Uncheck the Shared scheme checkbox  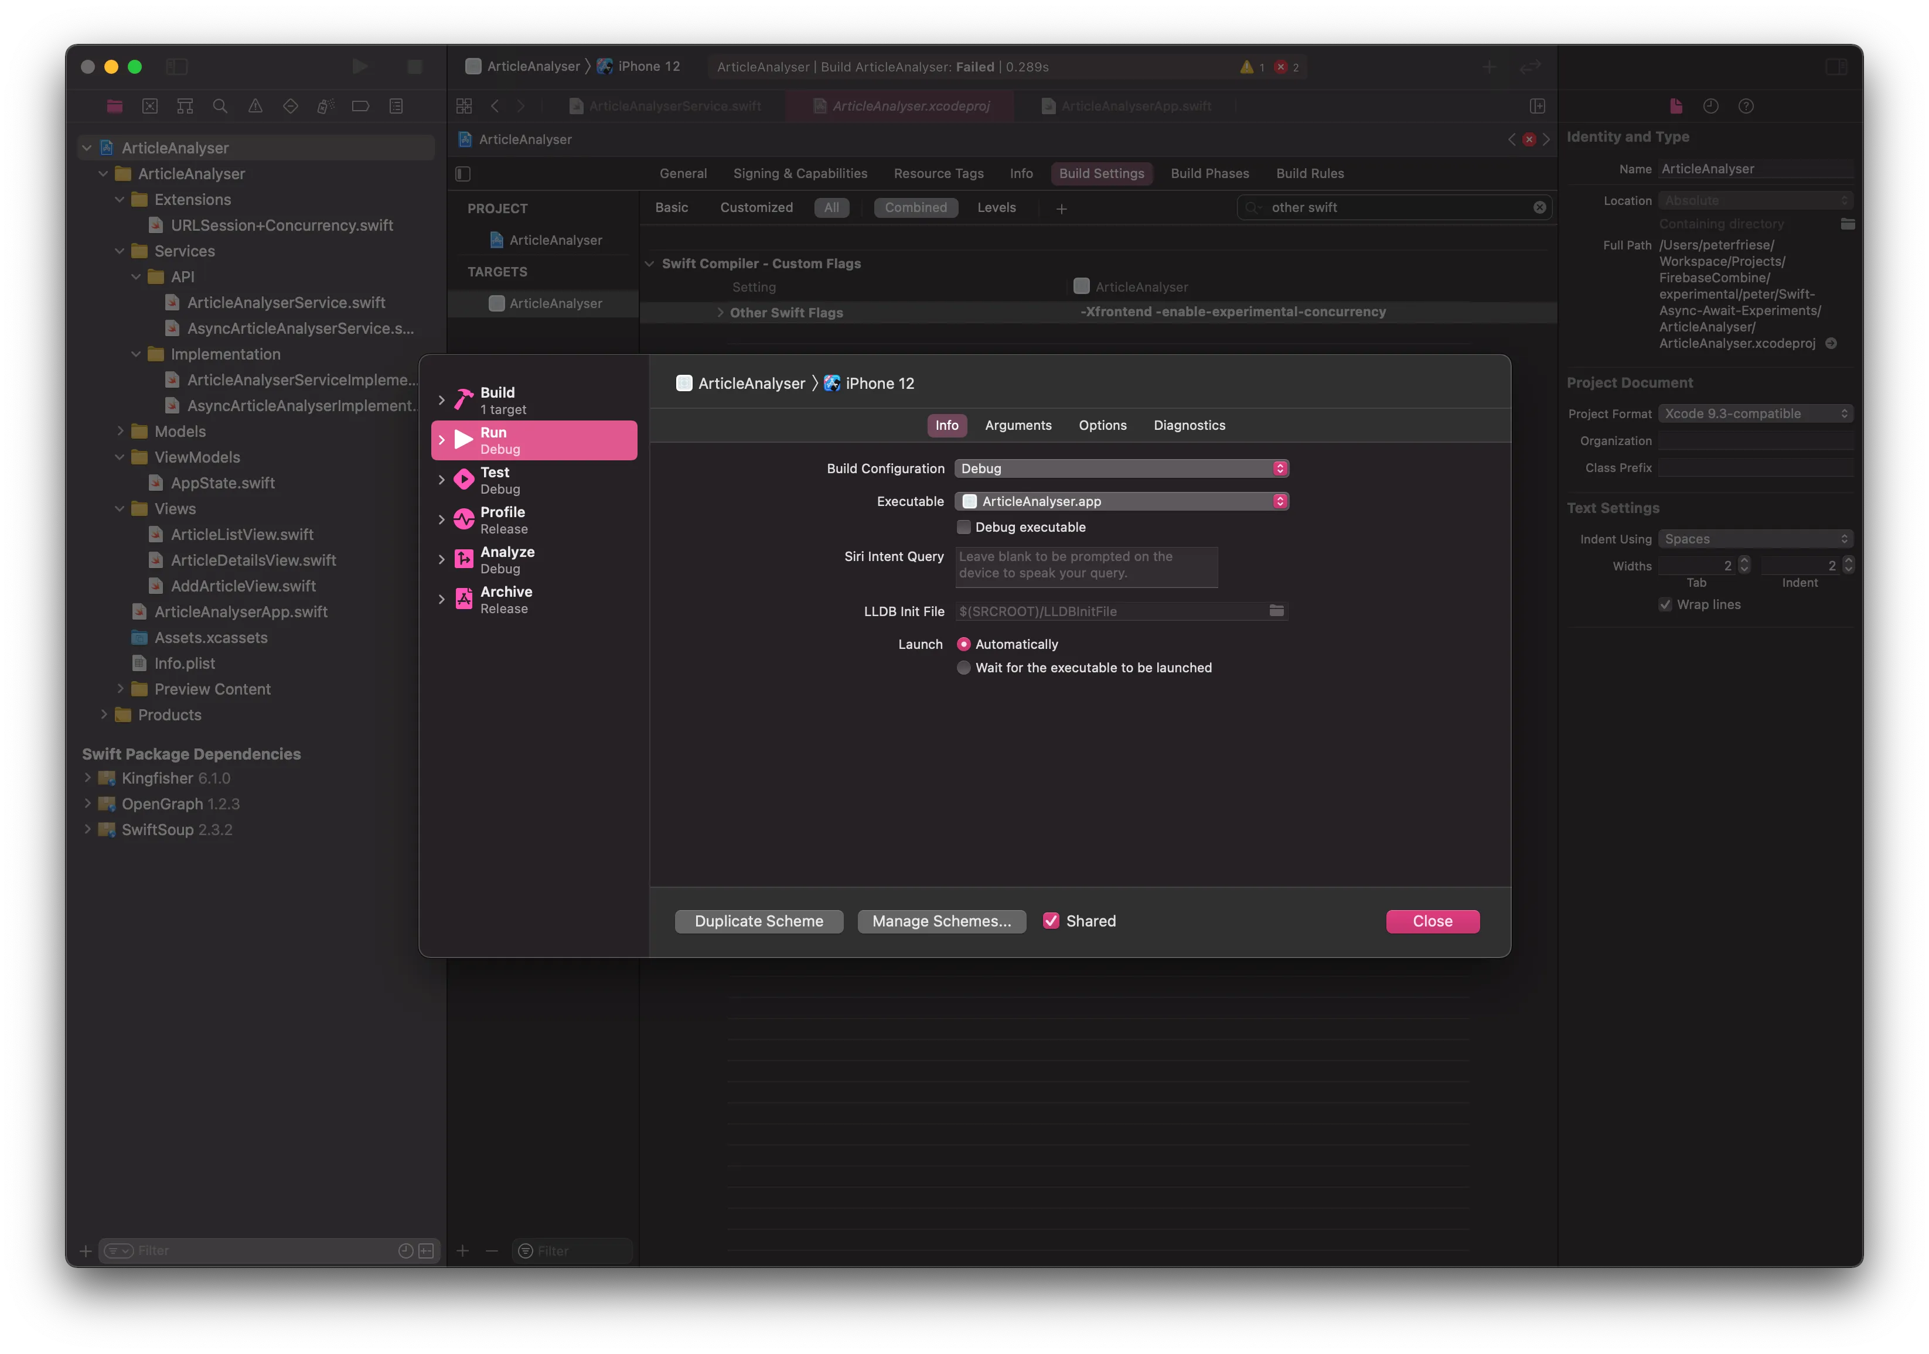[1051, 921]
